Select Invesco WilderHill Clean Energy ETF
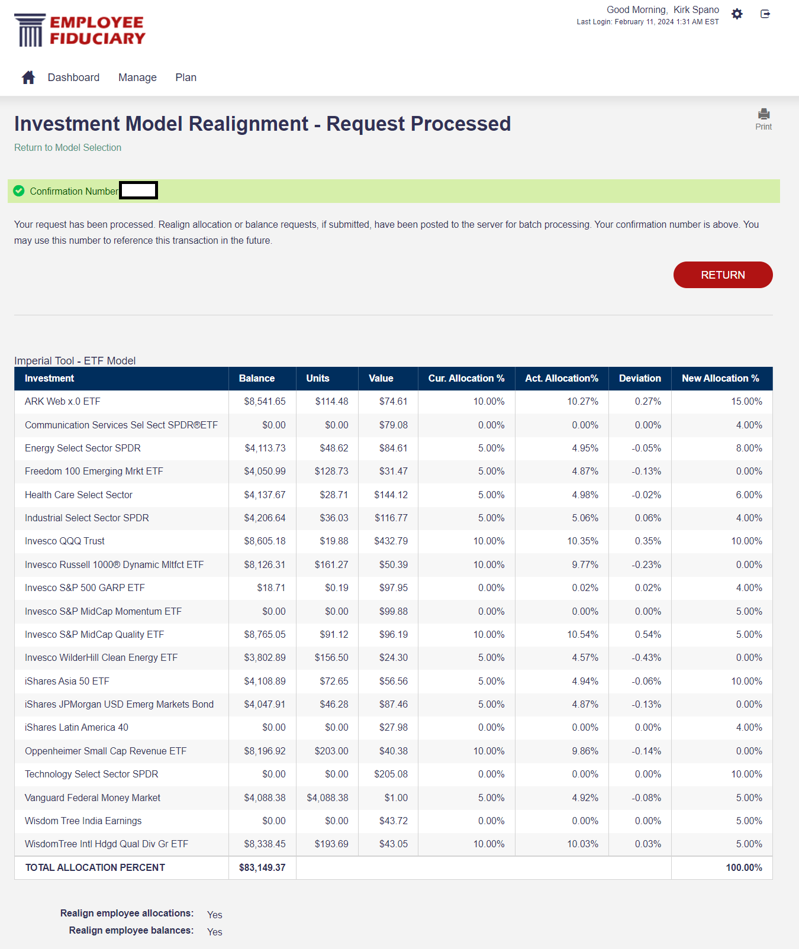 tap(101, 658)
